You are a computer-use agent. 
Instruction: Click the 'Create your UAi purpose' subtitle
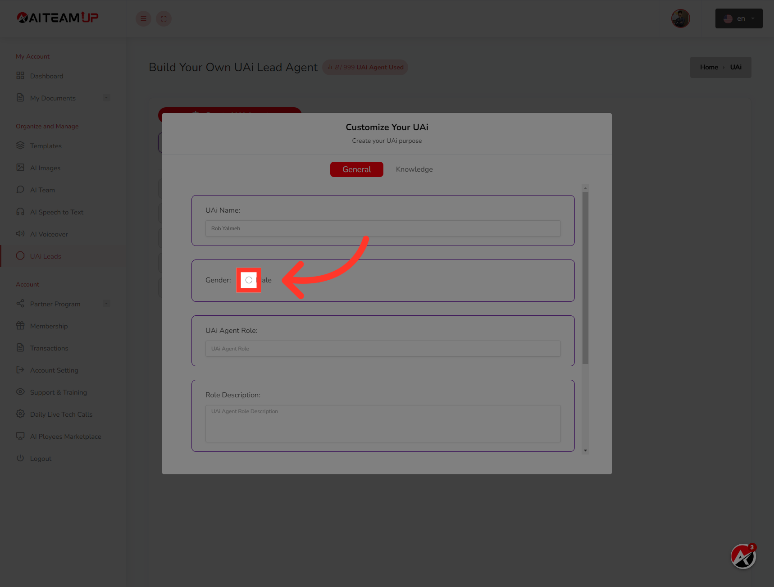387,141
